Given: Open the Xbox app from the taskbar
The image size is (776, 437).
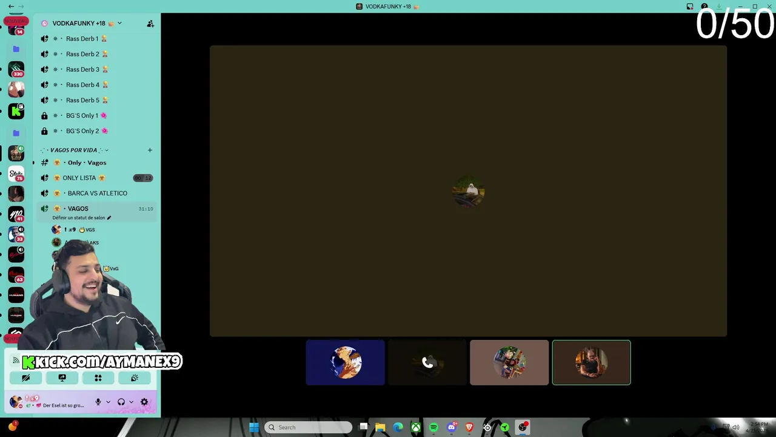Looking at the screenshot, I should tap(416, 427).
